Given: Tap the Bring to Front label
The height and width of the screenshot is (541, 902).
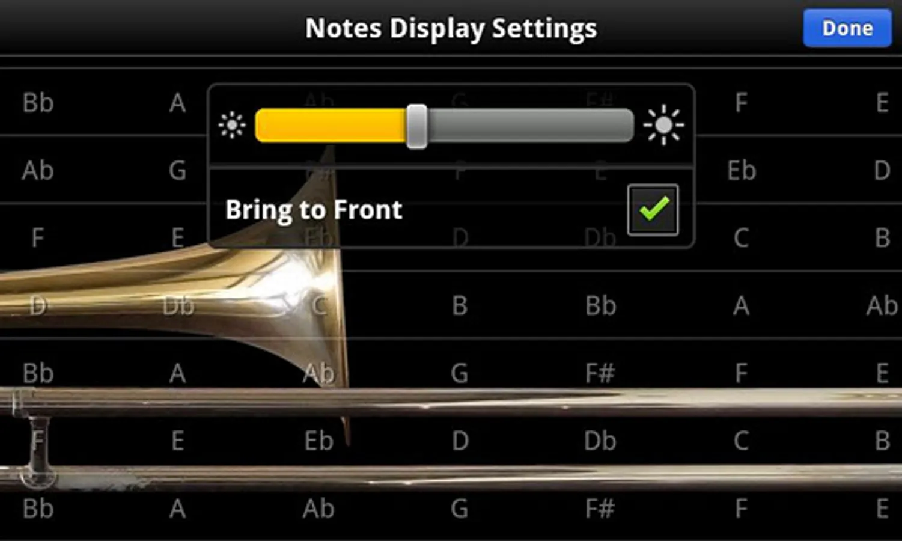Looking at the screenshot, I should click(x=314, y=210).
